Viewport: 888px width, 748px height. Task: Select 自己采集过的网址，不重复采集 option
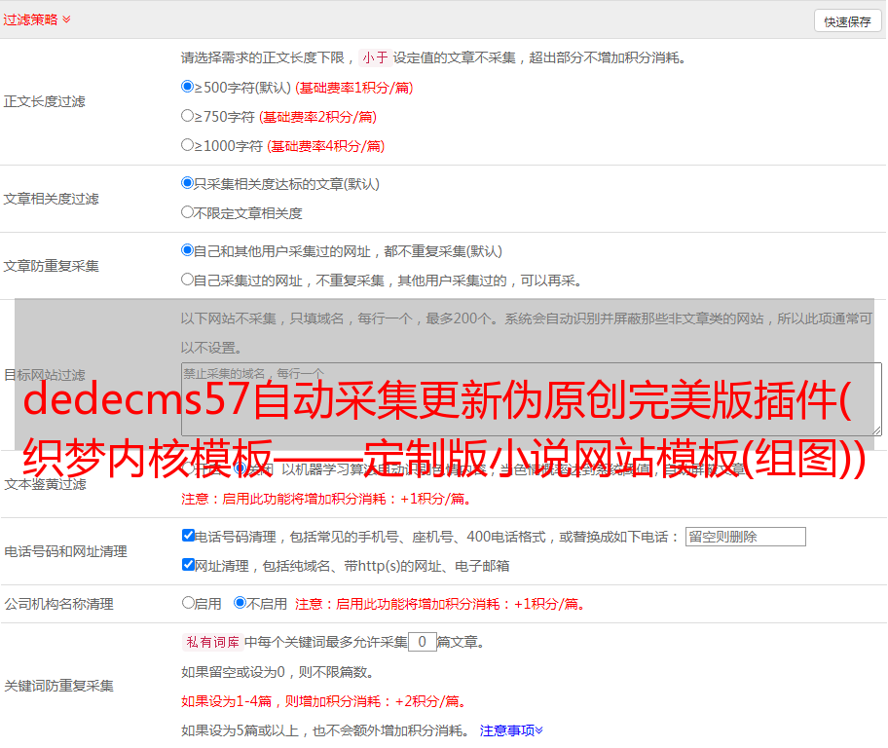pos(187,280)
